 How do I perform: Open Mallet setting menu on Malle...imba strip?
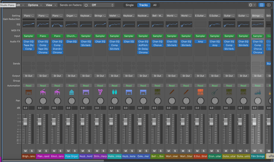[x=114, y=15]
